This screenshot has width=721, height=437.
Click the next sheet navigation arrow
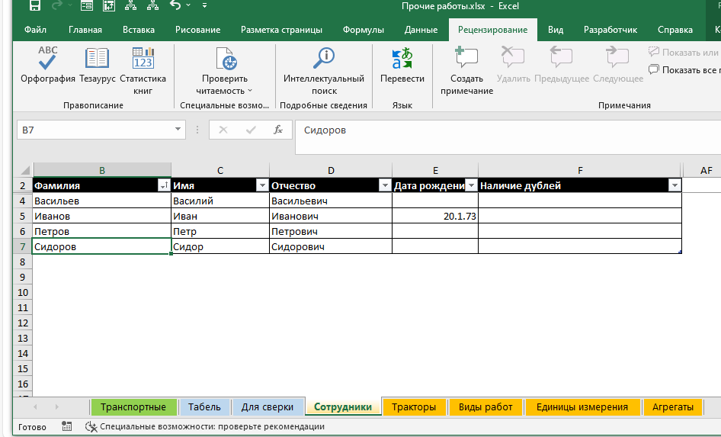pyautogui.click(x=56, y=406)
